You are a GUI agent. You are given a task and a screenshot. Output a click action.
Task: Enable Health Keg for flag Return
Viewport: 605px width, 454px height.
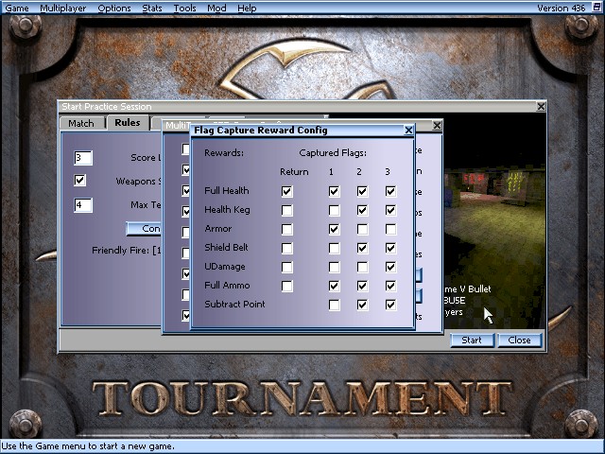pyautogui.click(x=287, y=210)
